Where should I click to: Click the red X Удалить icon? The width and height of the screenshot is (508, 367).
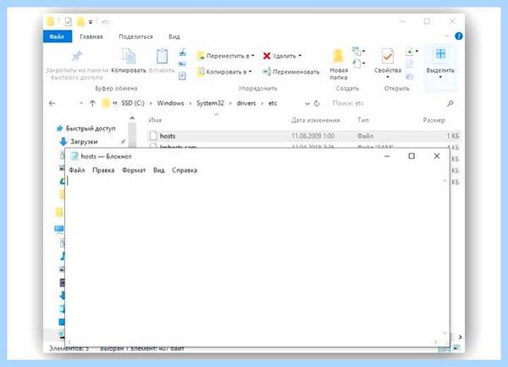coord(267,56)
